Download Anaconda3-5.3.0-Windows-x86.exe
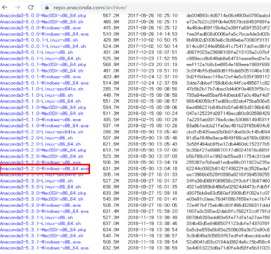271x254 pixels. pyautogui.click(x=41, y=206)
